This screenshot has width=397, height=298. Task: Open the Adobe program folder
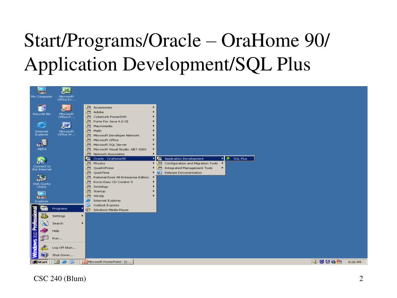[120, 112]
